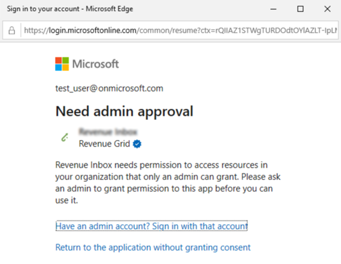This screenshot has width=341, height=264.
Task: Click the "Revenue Grid" publisher name
Action: tap(104, 144)
